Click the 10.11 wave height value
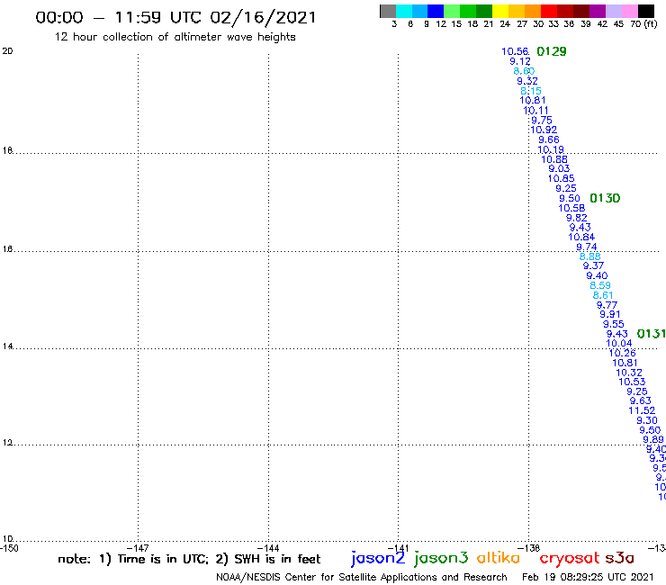The width and height of the screenshot is (666, 585). (x=535, y=111)
